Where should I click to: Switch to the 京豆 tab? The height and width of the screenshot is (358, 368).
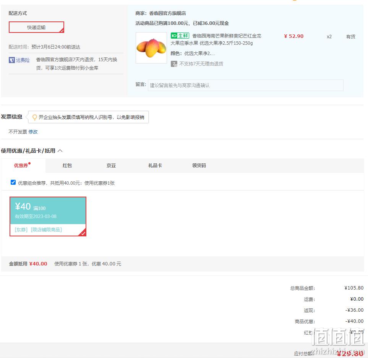111,165
